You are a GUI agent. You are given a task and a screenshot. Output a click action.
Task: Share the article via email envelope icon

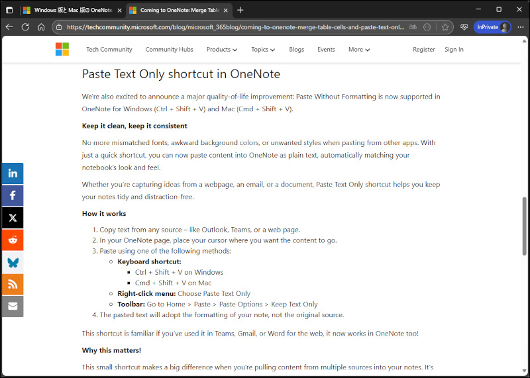coord(12,306)
